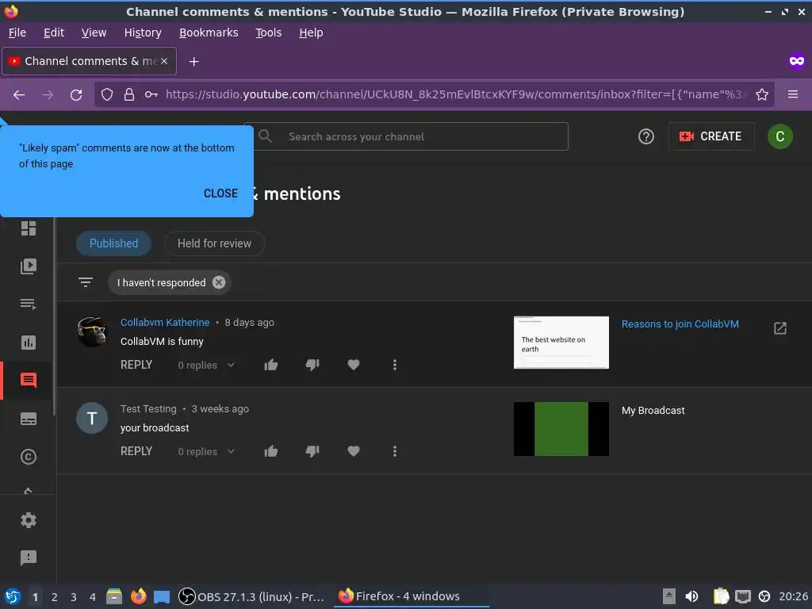Open the Edit menu
812x609 pixels.
54,33
